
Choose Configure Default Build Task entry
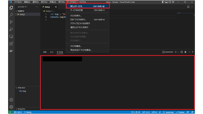tap(87, 50)
